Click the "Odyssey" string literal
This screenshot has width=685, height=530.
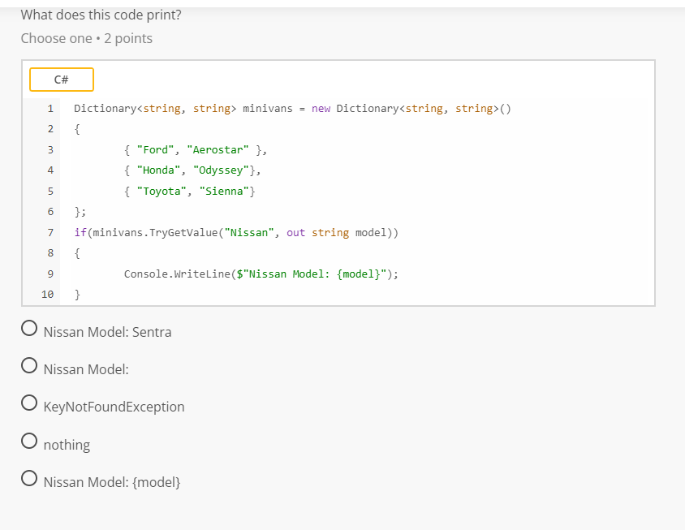coord(222,170)
